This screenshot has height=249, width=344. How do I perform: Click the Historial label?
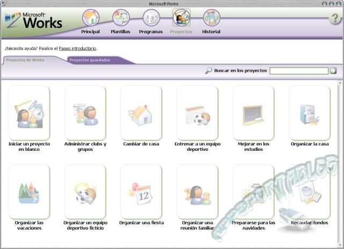211,32
